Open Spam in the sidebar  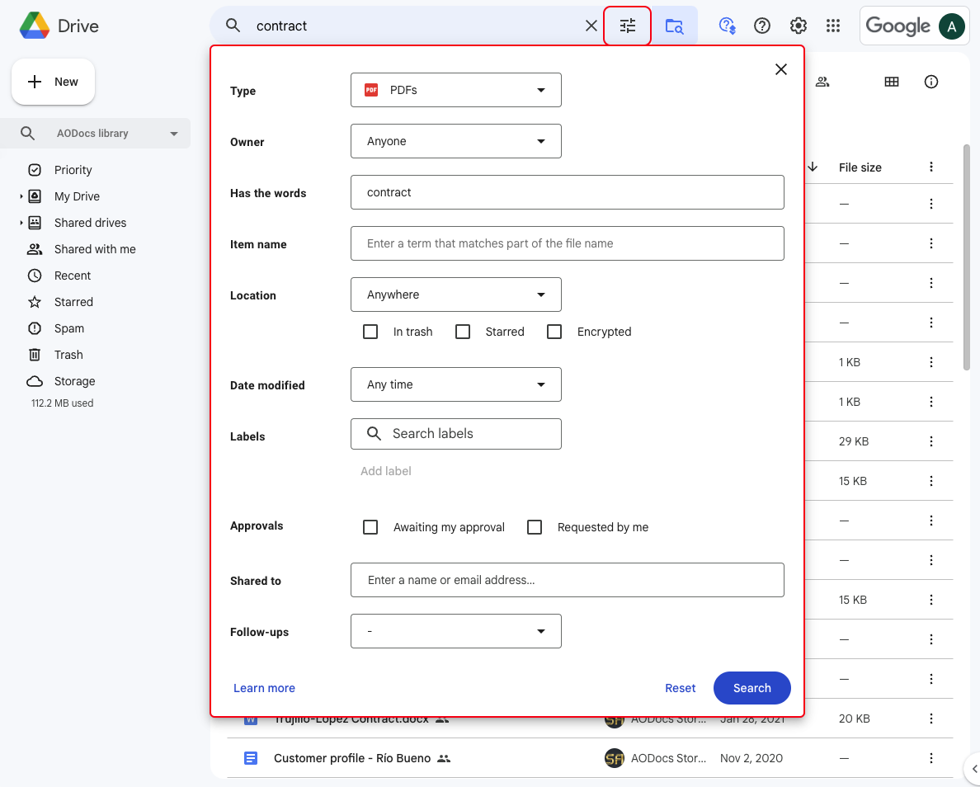pos(68,329)
